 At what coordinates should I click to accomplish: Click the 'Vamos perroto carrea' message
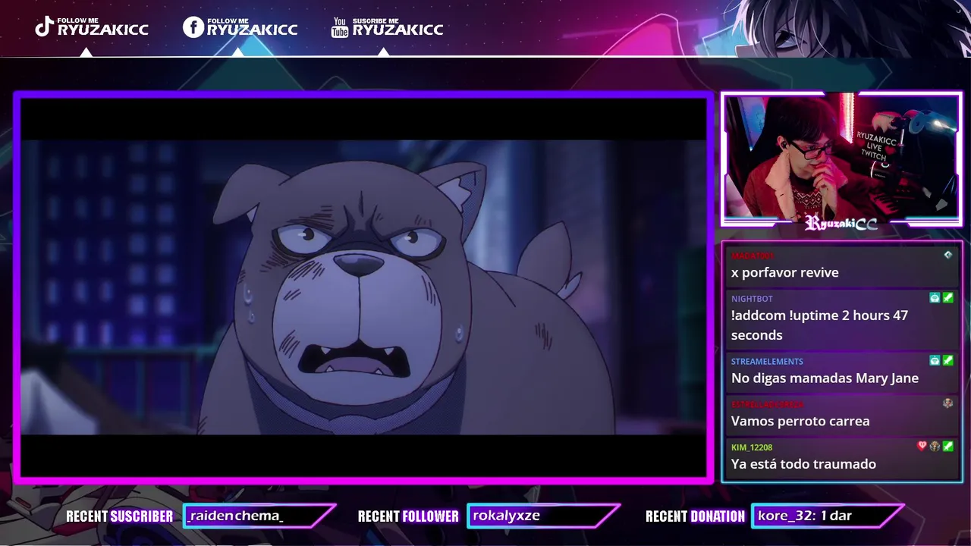pyautogui.click(x=800, y=421)
